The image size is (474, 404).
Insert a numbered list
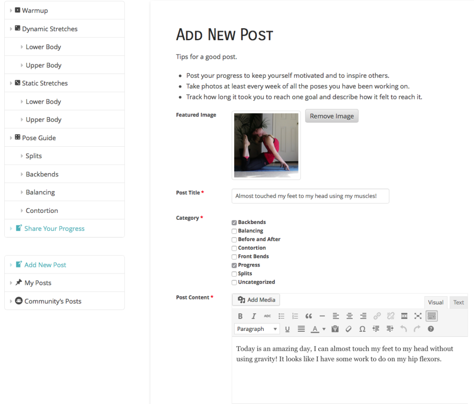click(295, 316)
